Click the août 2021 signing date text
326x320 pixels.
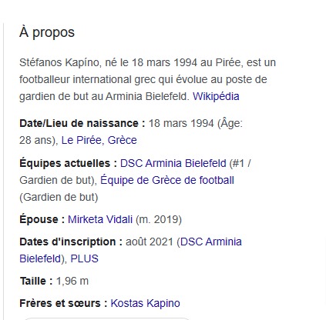(150, 242)
